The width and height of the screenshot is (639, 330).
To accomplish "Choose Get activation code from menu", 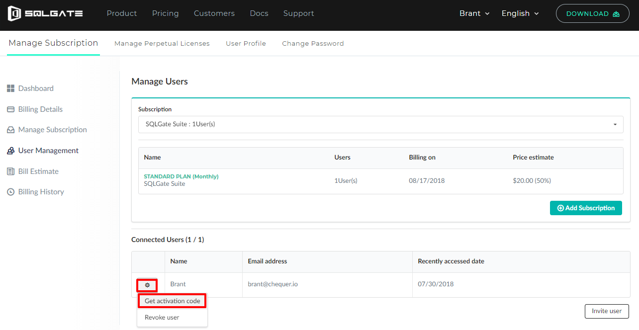I will click(172, 301).
